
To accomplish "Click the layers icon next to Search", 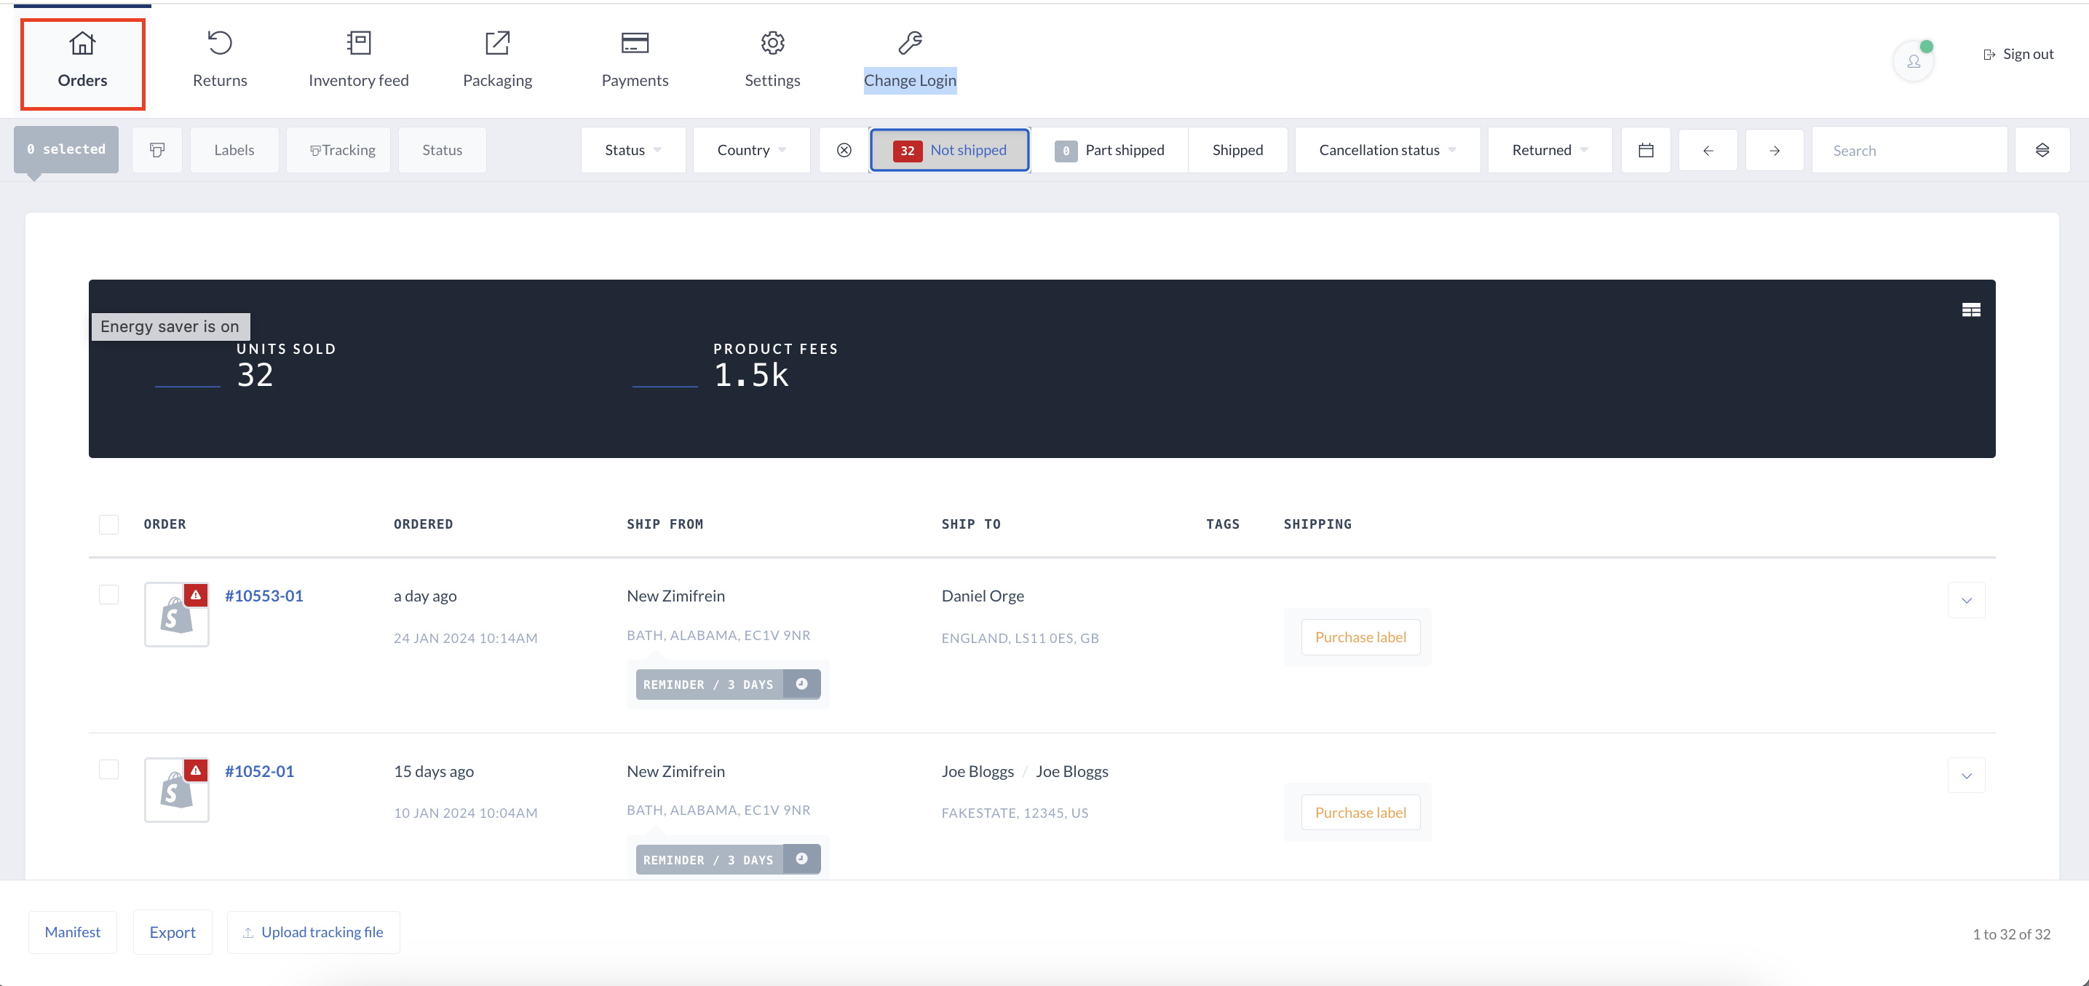I will click(2042, 150).
